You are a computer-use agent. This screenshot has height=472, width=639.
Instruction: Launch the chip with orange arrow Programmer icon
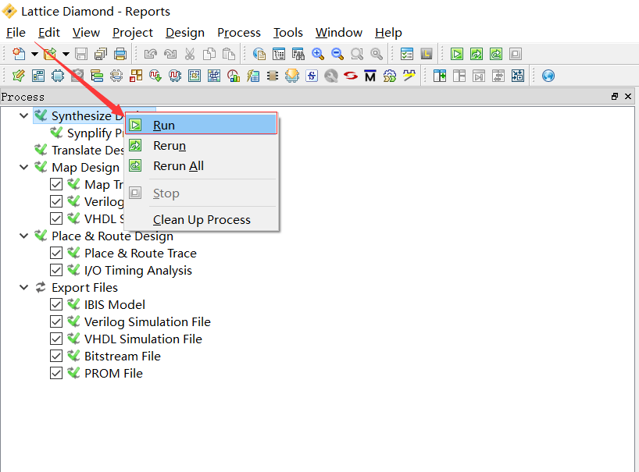pyautogui.click(x=292, y=76)
